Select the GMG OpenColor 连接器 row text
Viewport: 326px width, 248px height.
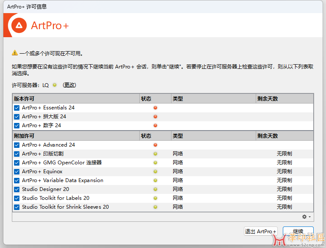[62, 163]
